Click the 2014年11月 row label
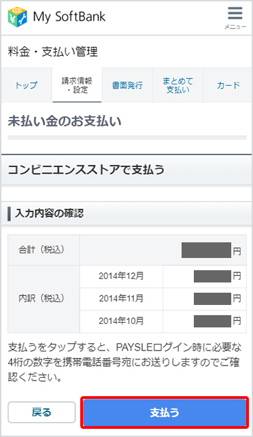Image resolution: width=253 pixels, height=437 pixels. click(121, 299)
